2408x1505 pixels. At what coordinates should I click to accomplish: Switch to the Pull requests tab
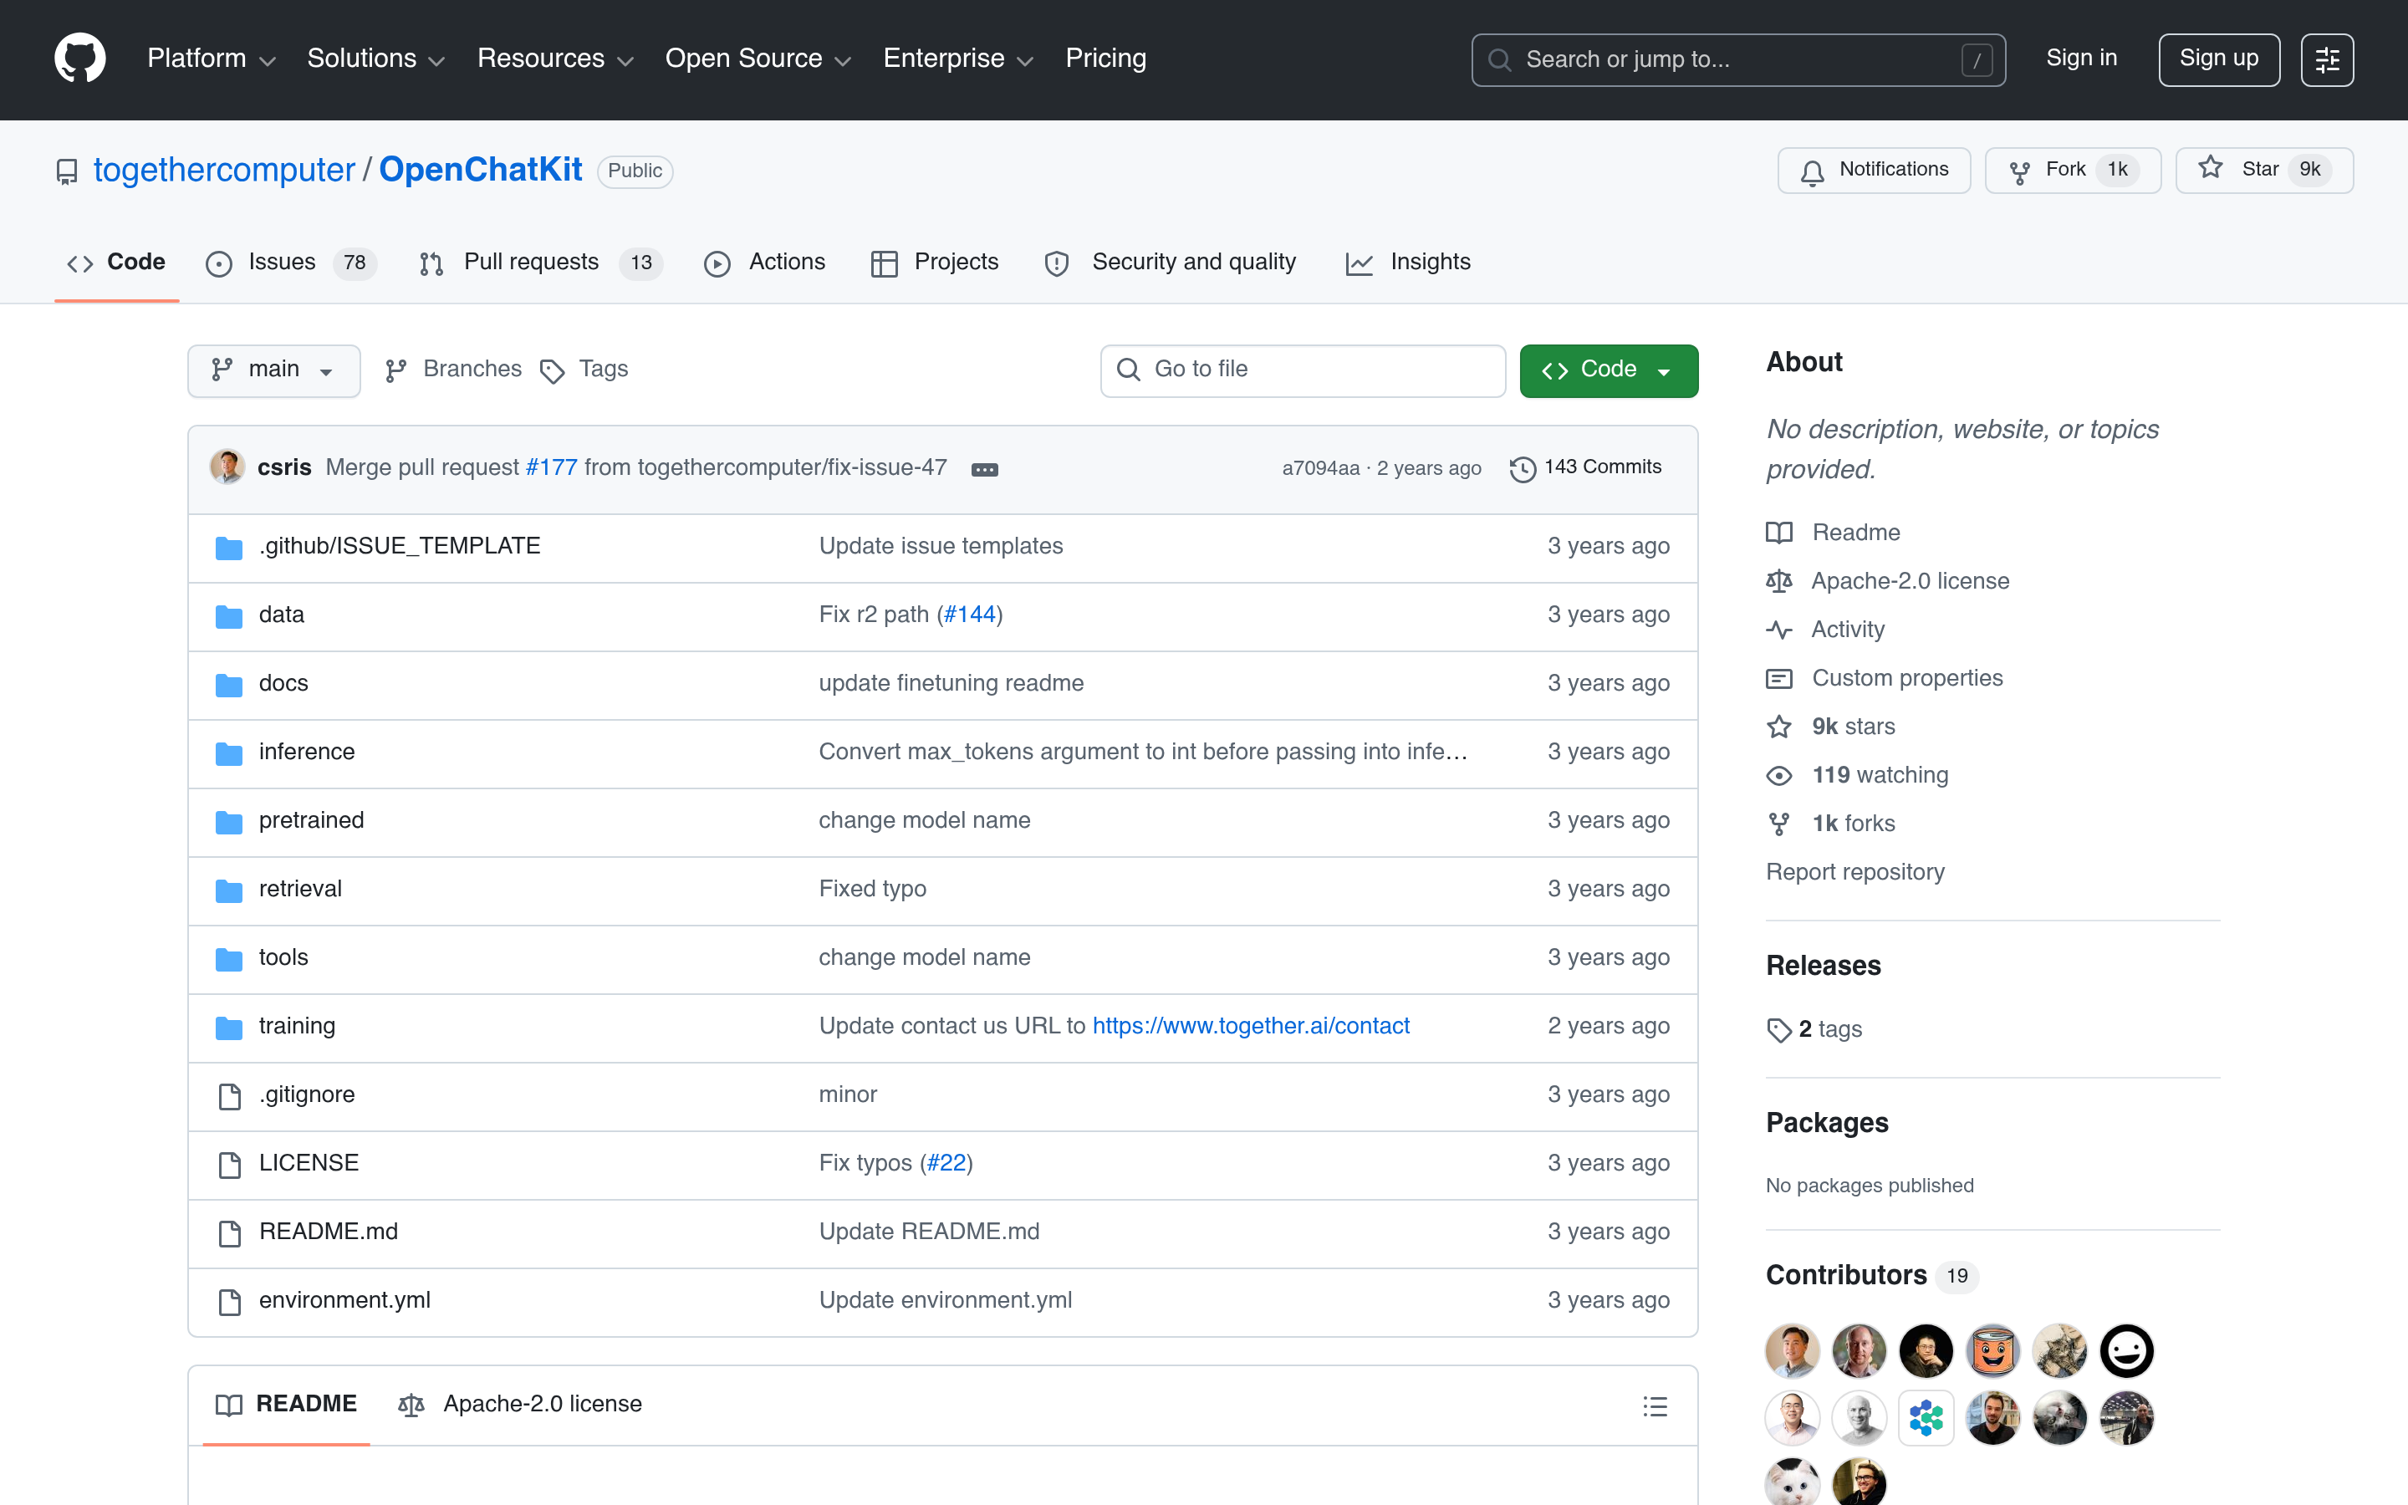[540, 263]
